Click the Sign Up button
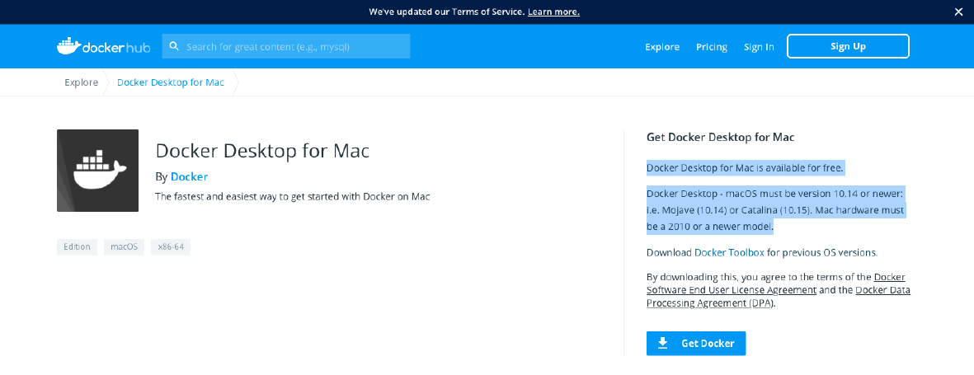974x375 pixels. click(x=848, y=46)
